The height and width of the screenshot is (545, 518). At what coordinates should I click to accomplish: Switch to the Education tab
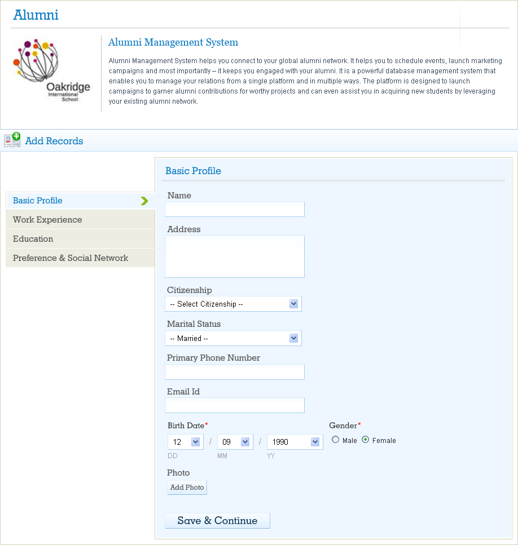(x=33, y=239)
